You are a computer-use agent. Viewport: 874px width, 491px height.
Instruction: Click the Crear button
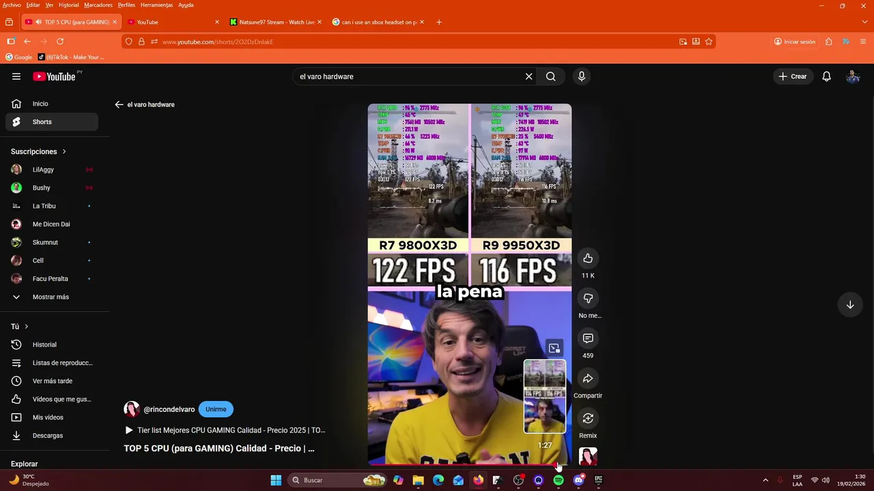pyautogui.click(x=793, y=76)
